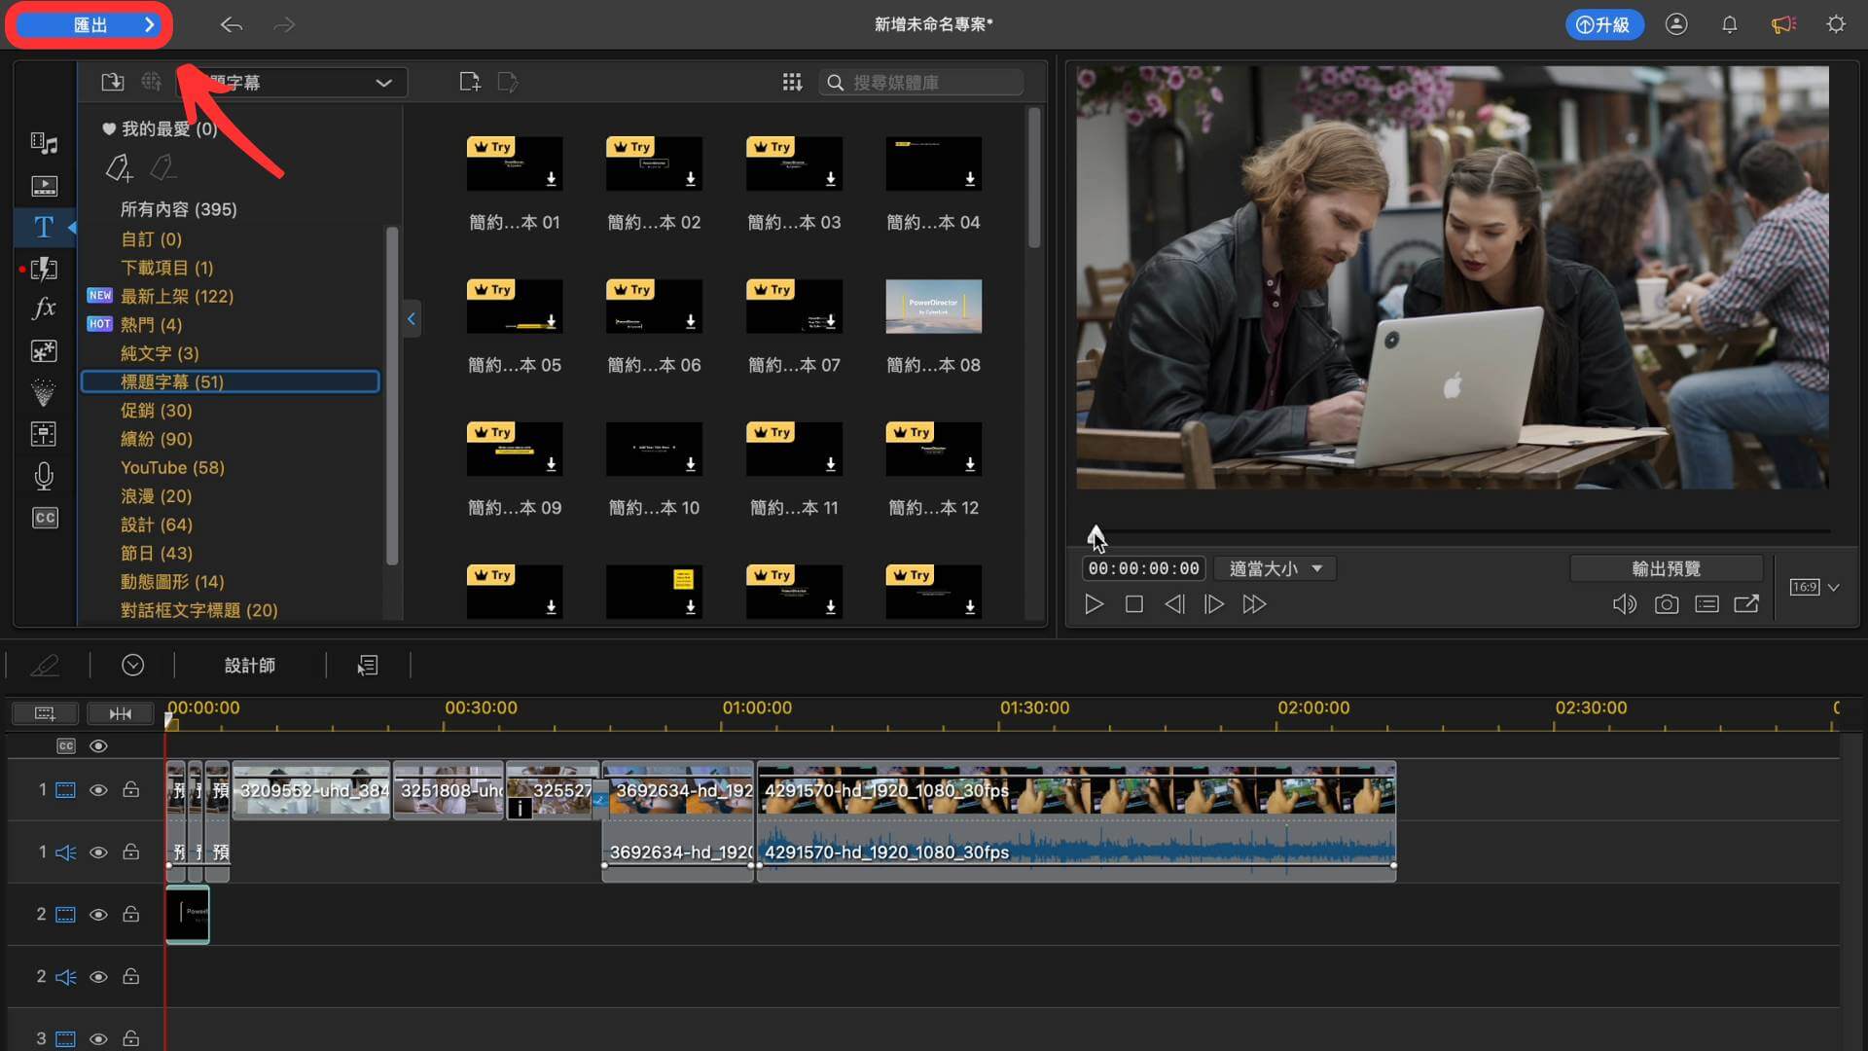
Task: Lock video track 2
Action: point(130,914)
